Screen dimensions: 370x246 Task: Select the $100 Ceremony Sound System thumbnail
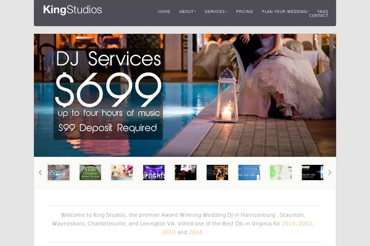91,173
